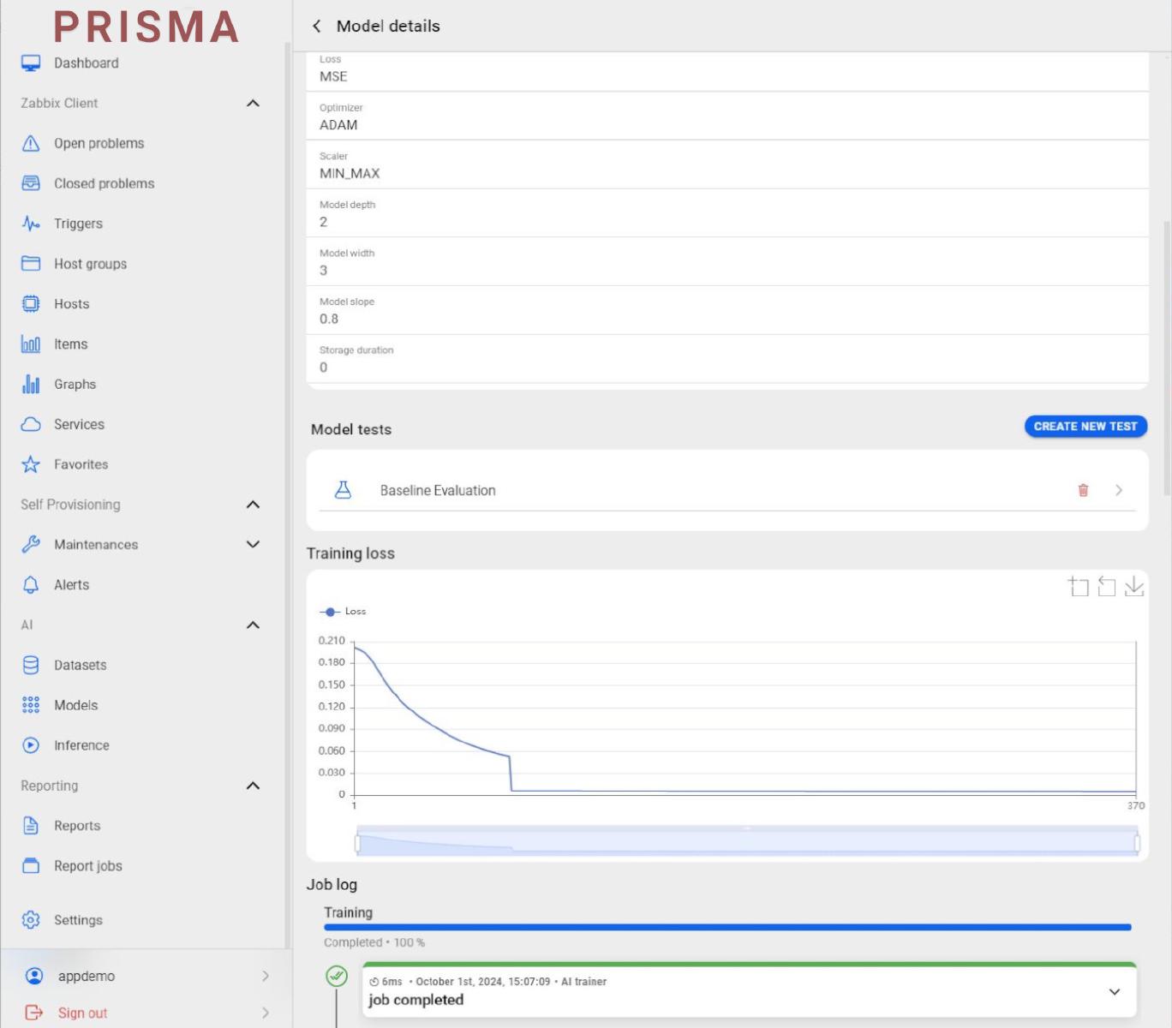Image resolution: width=1172 pixels, height=1028 pixels.
Task: Open the Inference page
Action: 81,745
